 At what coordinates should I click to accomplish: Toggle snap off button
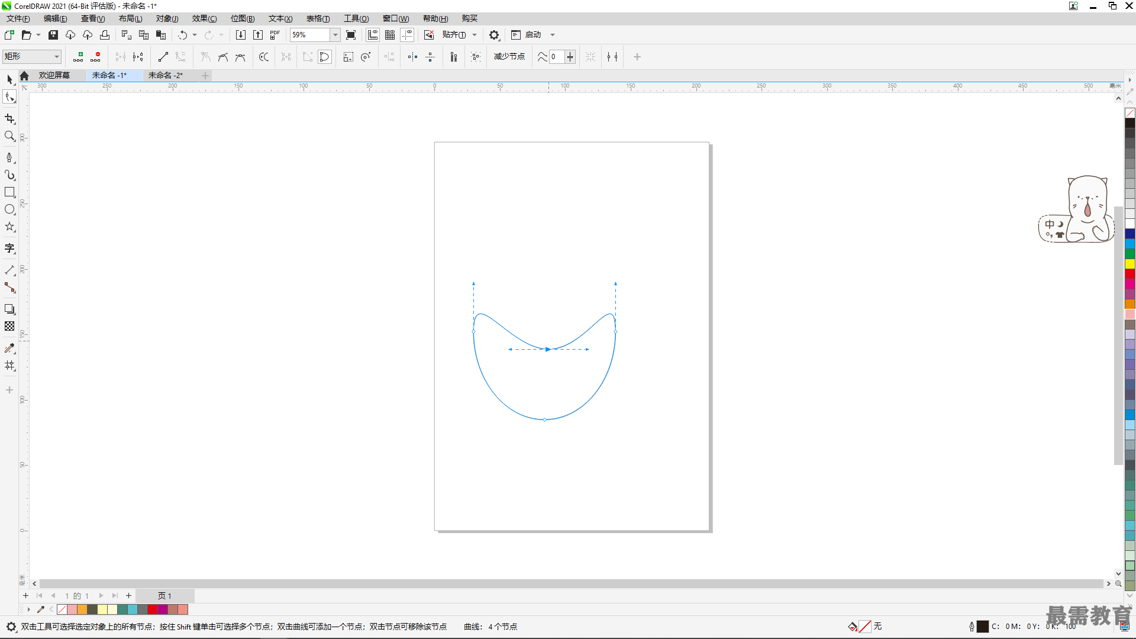click(429, 35)
